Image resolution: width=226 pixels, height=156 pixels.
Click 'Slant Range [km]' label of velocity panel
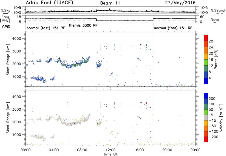pyautogui.click(x=8, y=118)
